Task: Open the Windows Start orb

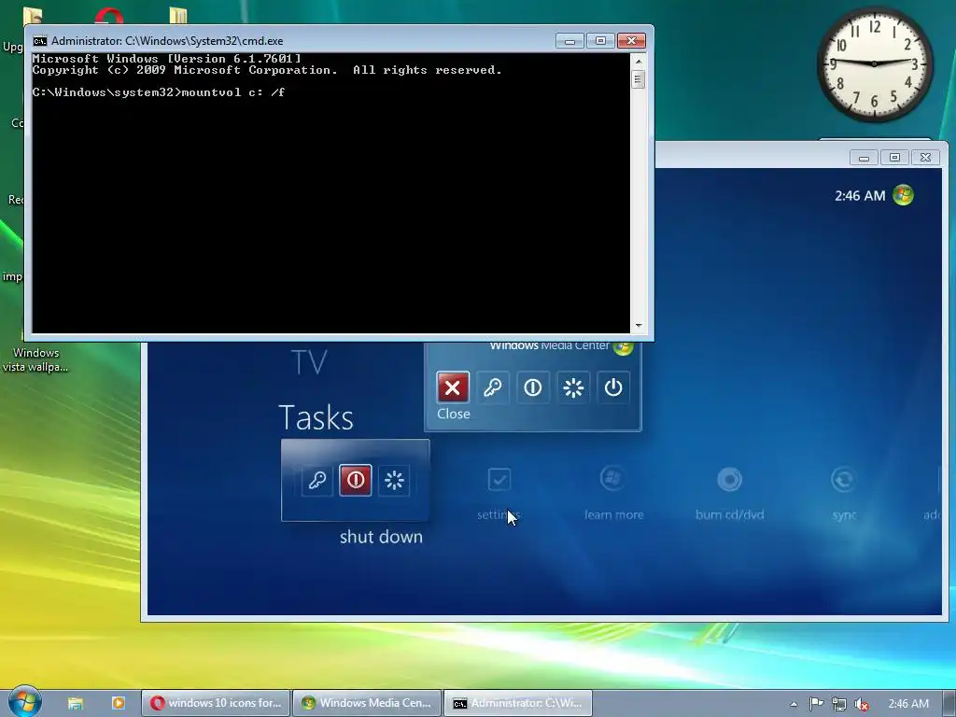Action: click(x=25, y=701)
